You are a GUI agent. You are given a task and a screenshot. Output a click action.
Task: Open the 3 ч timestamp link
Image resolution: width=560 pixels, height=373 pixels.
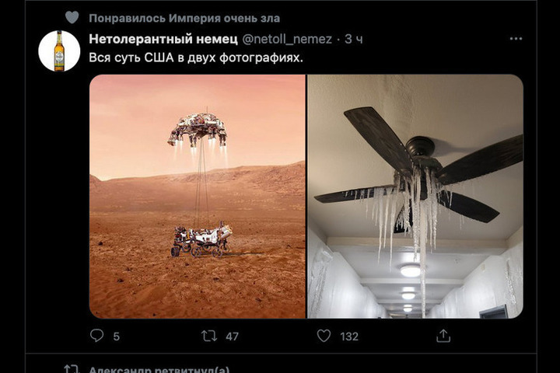(354, 39)
